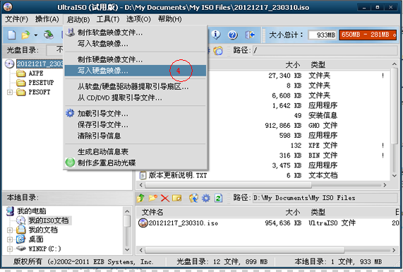
Task: Open the 操作(A) menu
Action: [x=47, y=19]
